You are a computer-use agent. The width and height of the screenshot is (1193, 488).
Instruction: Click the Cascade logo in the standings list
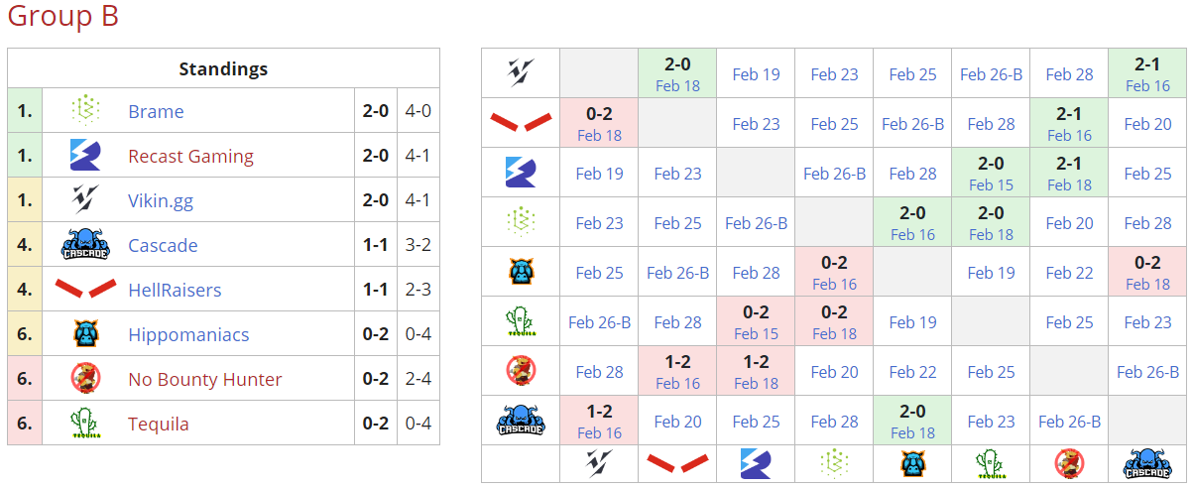tap(85, 245)
